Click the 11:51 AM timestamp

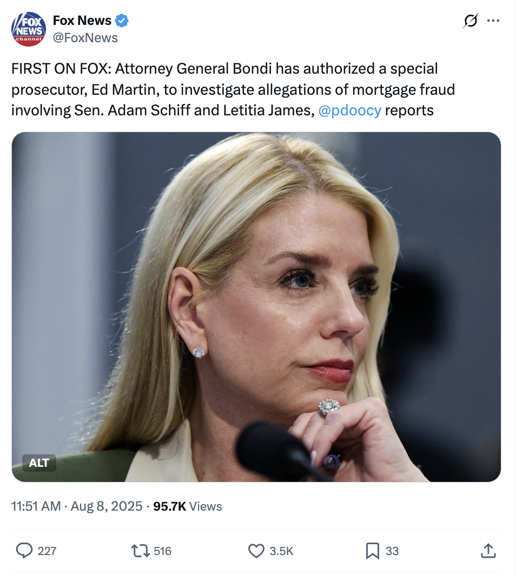pyautogui.click(x=36, y=506)
